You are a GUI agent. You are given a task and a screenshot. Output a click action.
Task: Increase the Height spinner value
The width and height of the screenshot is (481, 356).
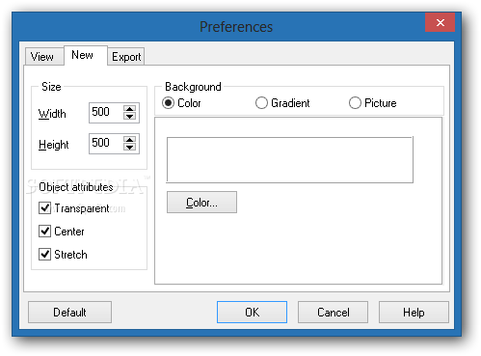129,140
